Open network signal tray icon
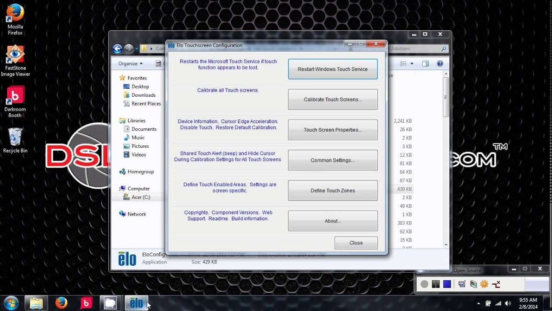This screenshot has width=552, height=311. [498, 303]
